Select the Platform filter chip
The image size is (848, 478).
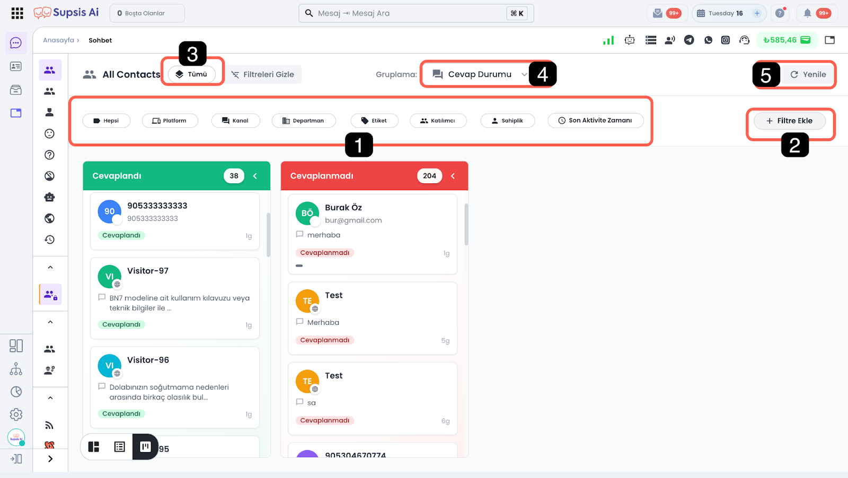pyautogui.click(x=170, y=121)
